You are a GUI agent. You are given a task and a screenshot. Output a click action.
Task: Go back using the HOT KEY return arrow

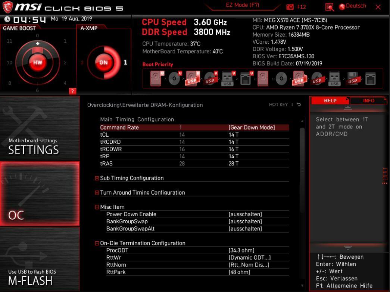299,105
